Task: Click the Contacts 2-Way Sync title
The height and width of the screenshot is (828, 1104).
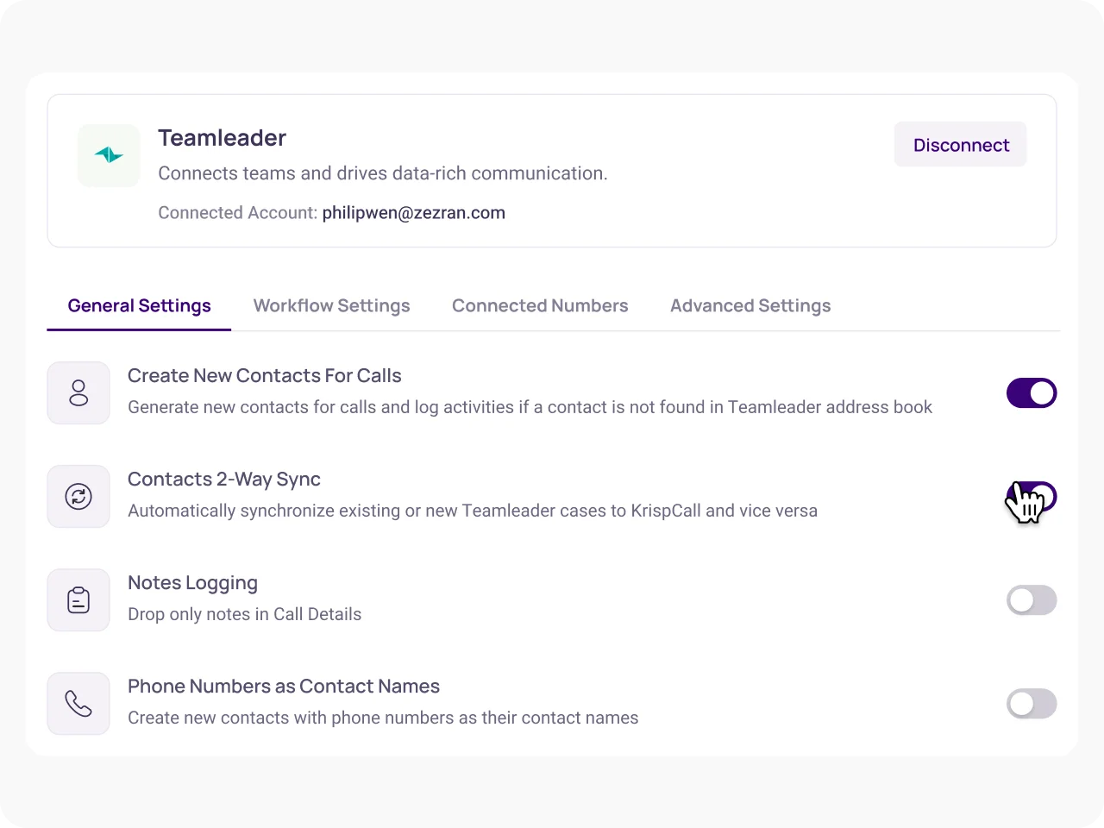Action: tap(224, 480)
